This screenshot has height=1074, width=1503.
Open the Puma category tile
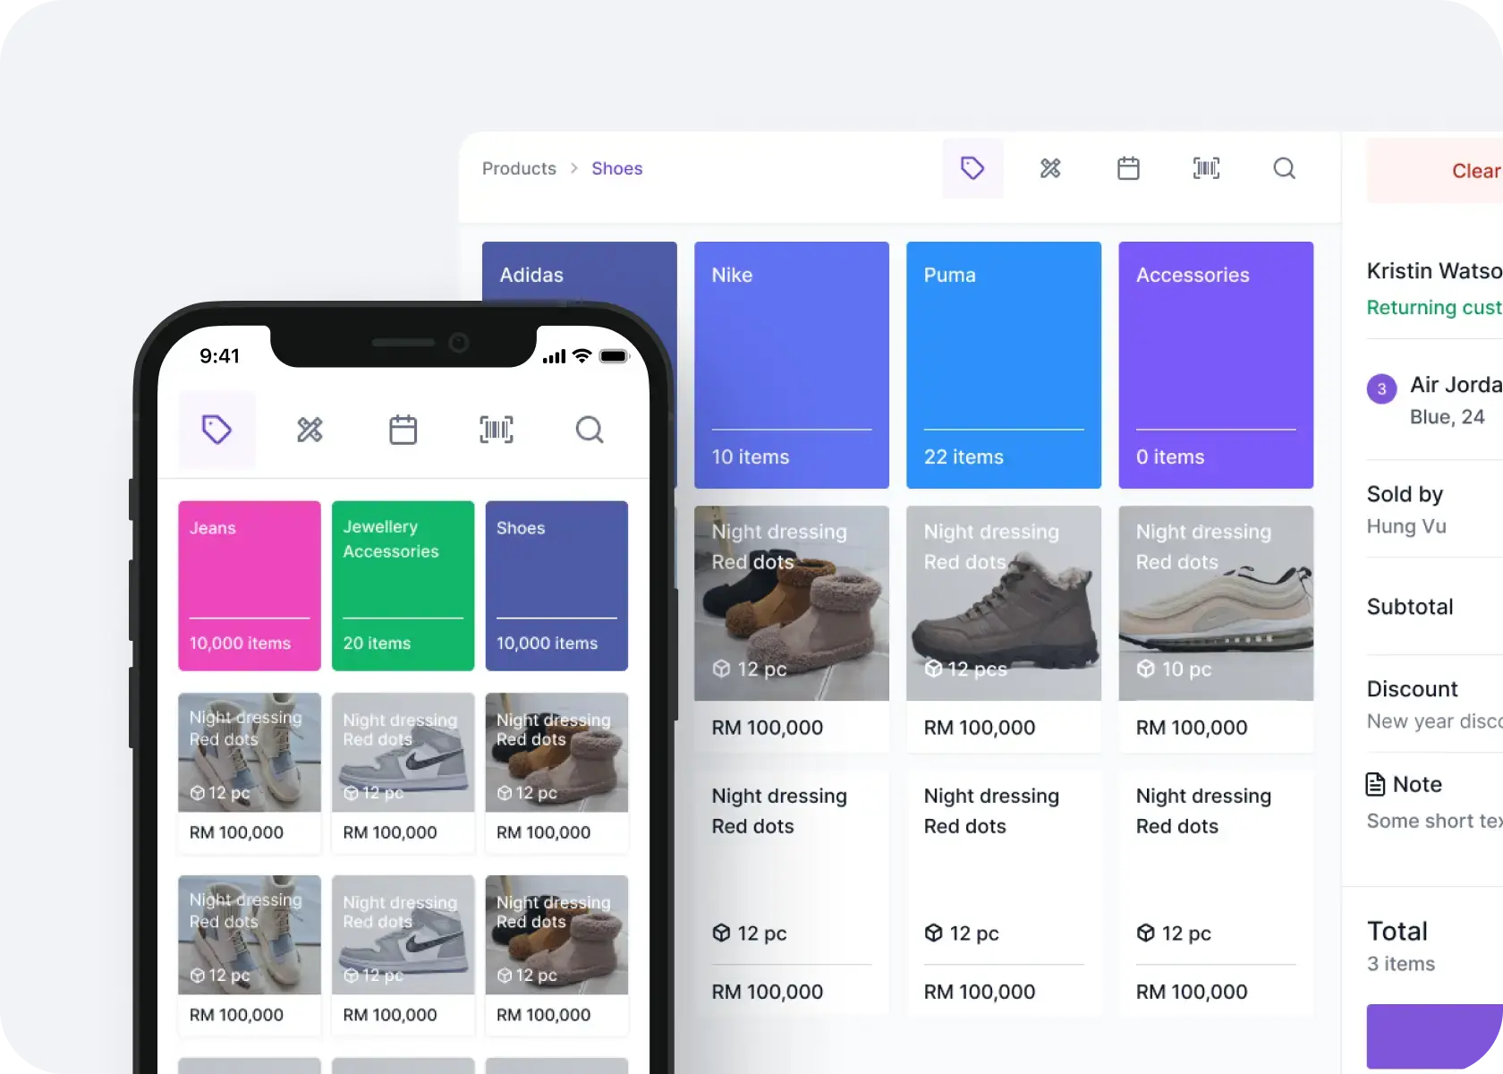point(1003,364)
